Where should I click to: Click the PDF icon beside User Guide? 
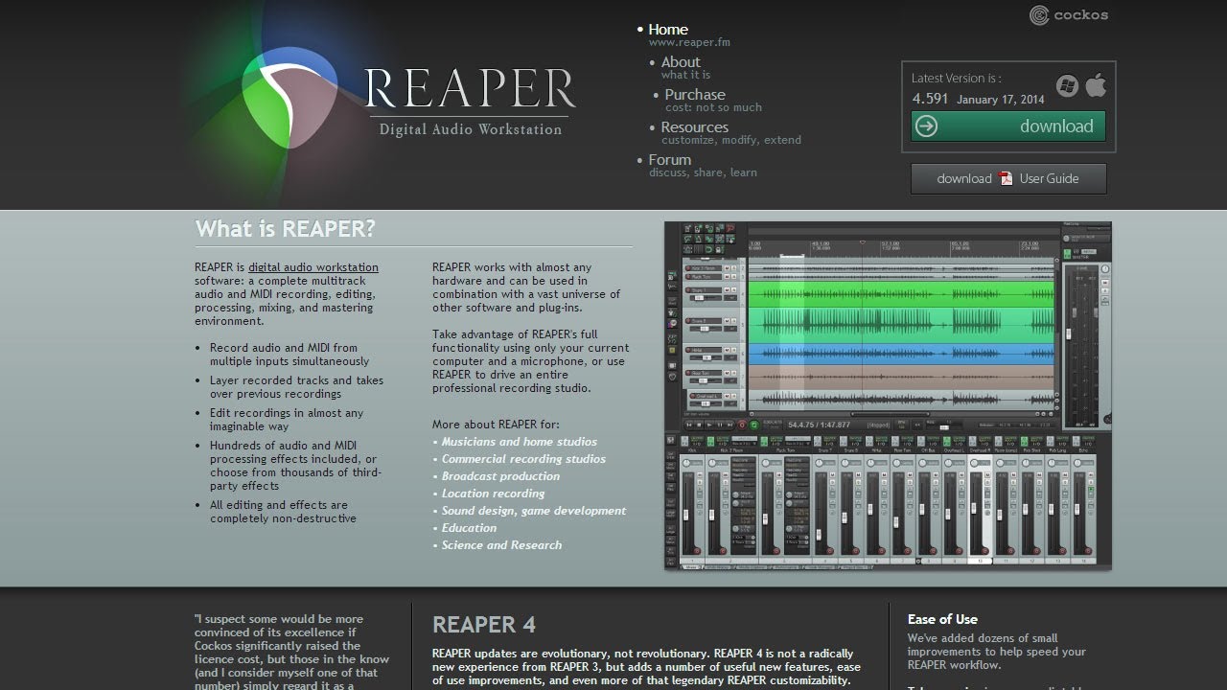point(1007,178)
